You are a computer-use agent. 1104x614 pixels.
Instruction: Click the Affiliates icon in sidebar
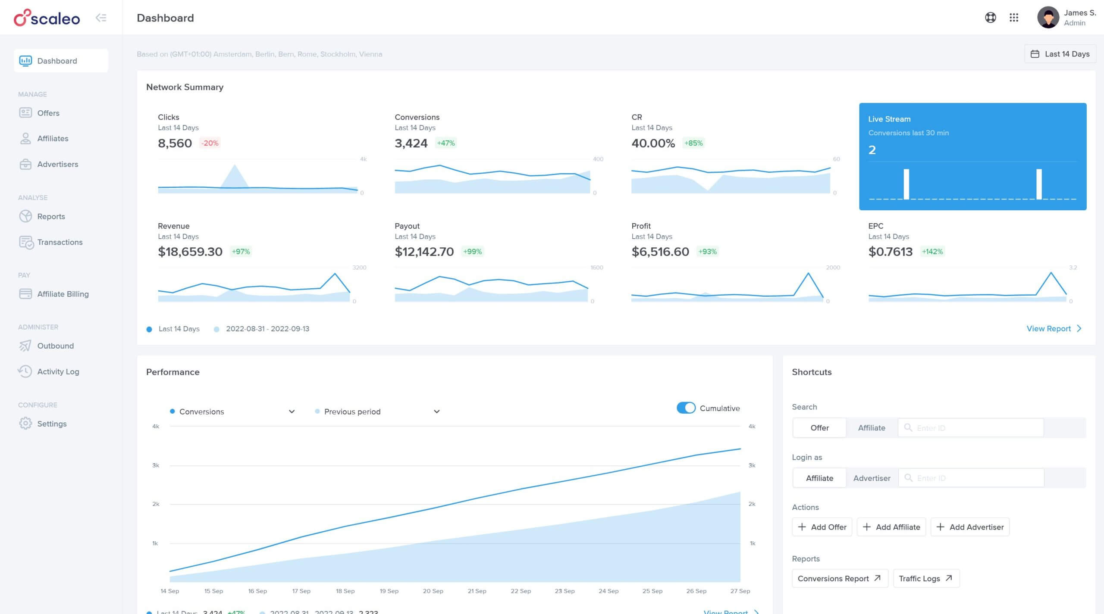[x=26, y=137]
